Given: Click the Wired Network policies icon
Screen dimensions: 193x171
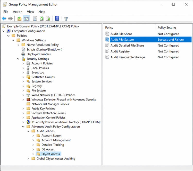Looking at the screenshot, I should tap(28, 95).
